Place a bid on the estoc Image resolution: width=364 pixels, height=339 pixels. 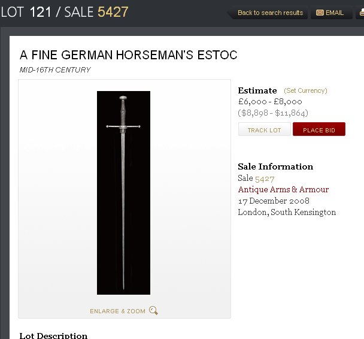[x=319, y=129]
